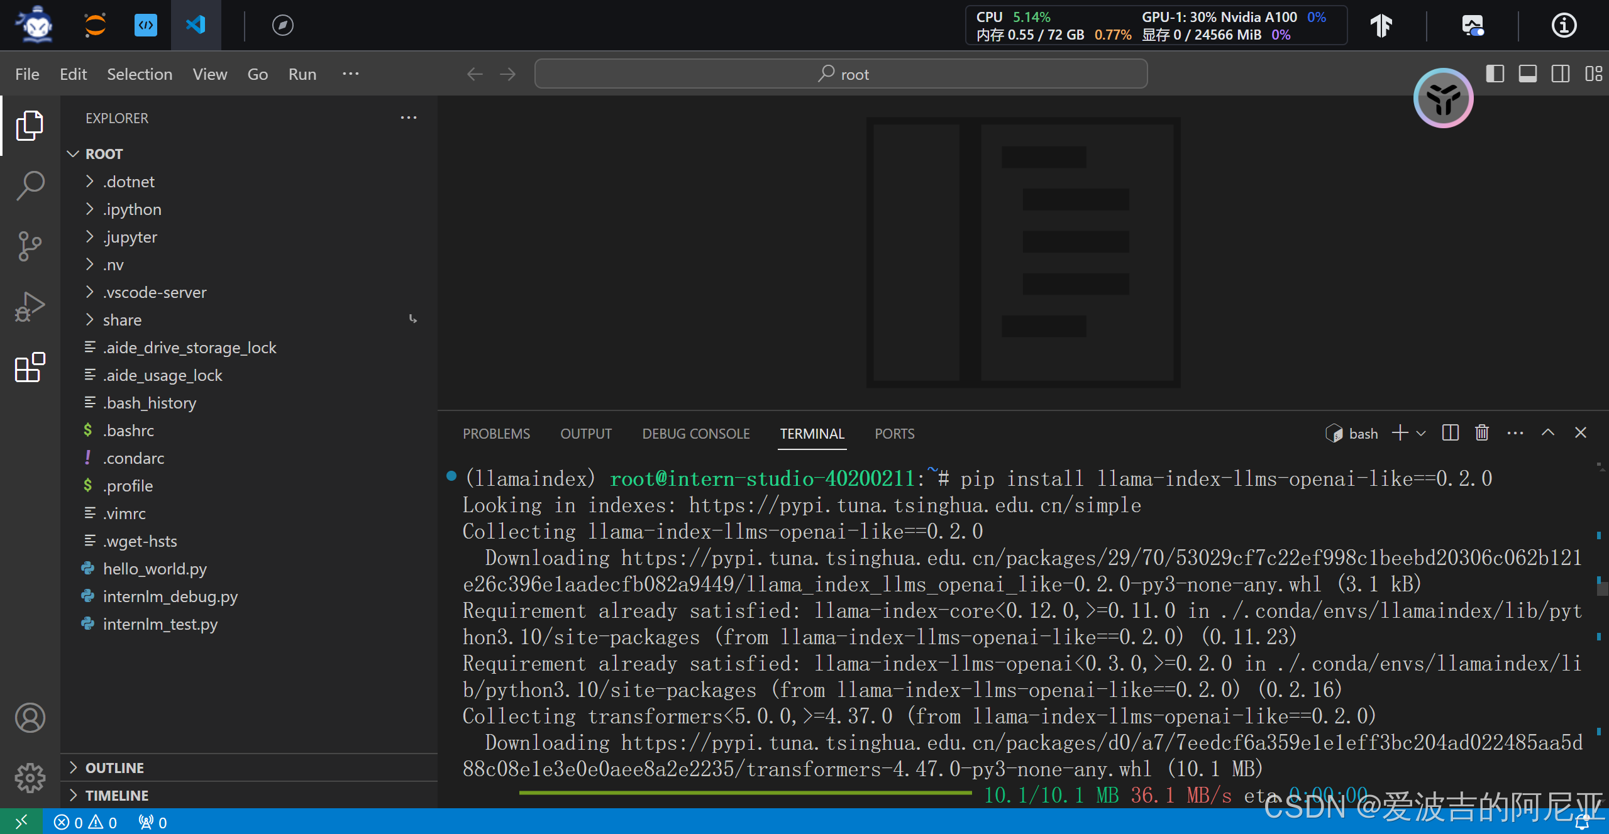1609x834 pixels.
Task: Toggle the Secondary Side Bar layout button
Action: click(1561, 74)
